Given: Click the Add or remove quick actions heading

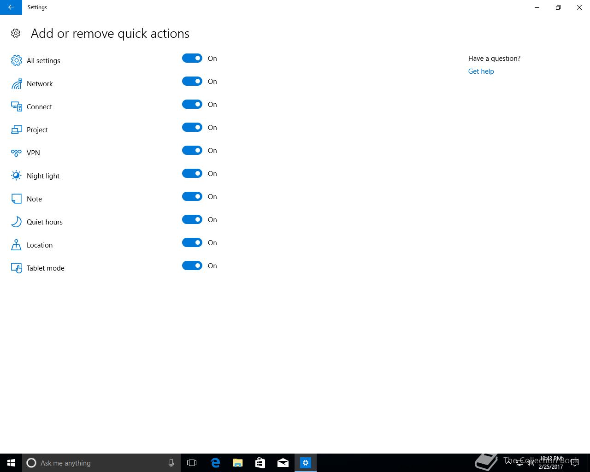Looking at the screenshot, I should [110, 33].
